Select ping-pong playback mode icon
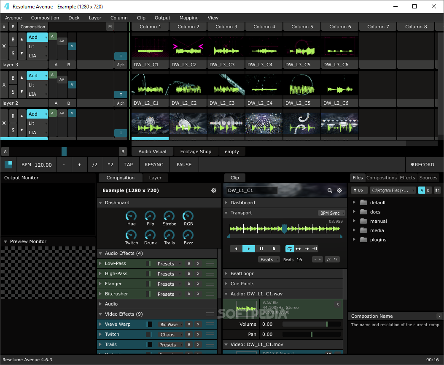Viewport: 444px width, 365px height. [x=298, y=249]
